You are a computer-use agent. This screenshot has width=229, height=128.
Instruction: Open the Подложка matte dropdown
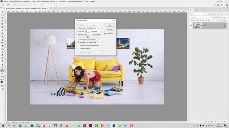(x=92, y=25)
